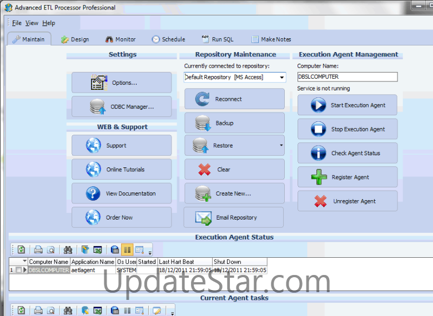Refresh the Execution Agent Status grid

[21, 250]
